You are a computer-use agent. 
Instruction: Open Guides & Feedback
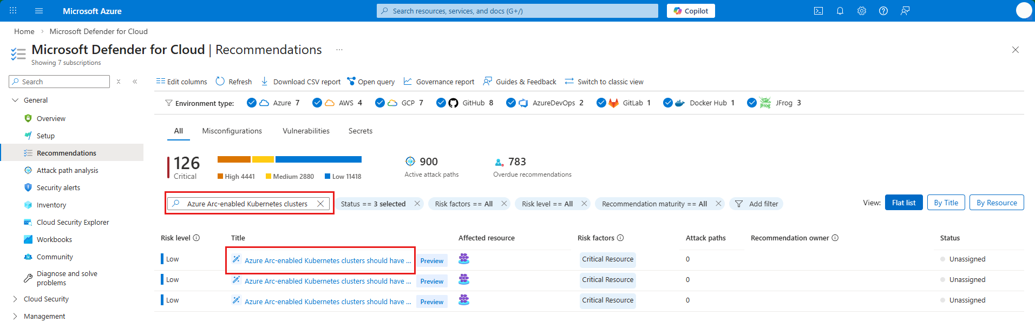520,82
